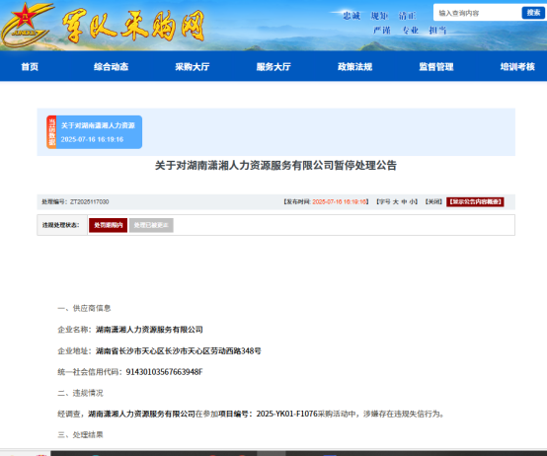Go to the 采购大厅 section
The image size is (547, 456).
(193, 66)
